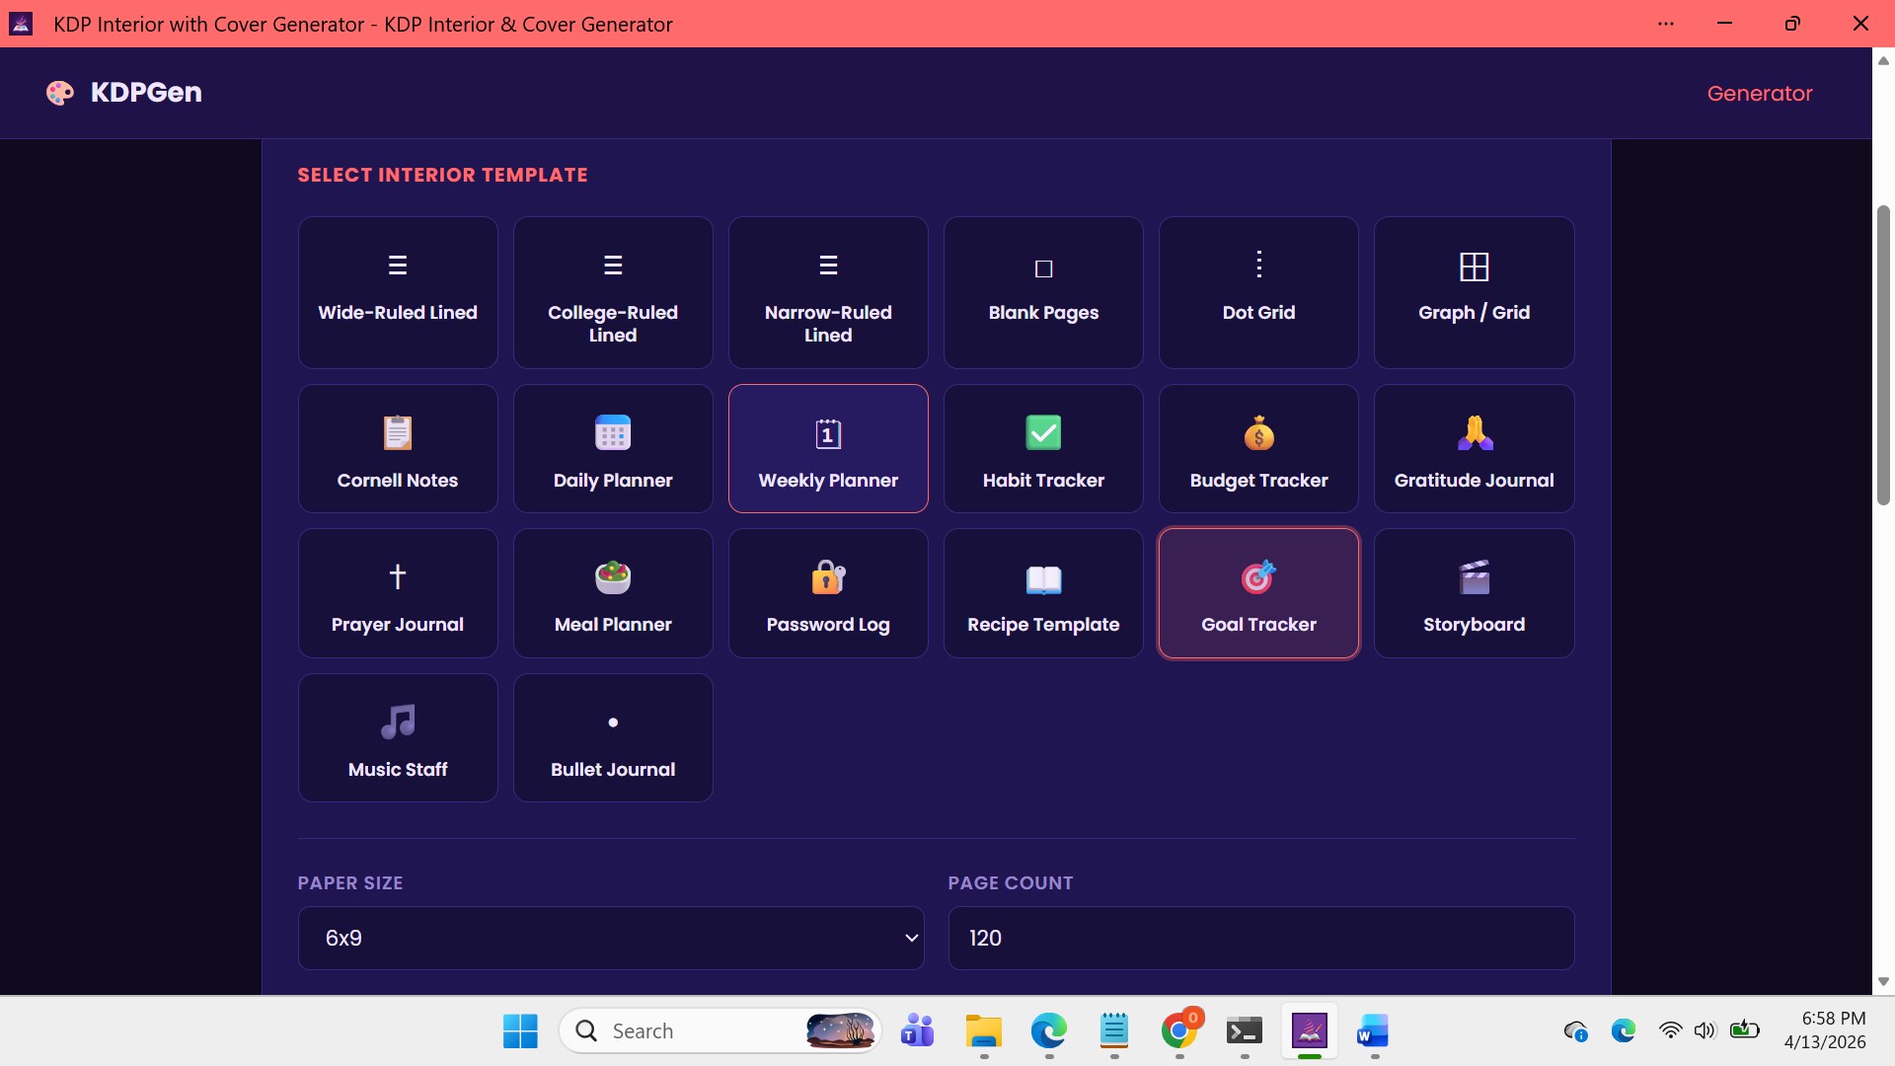Open File Explorer from taskbar
Image resolution: width=1895 pixels, height=1066 pixels.
984,1031
